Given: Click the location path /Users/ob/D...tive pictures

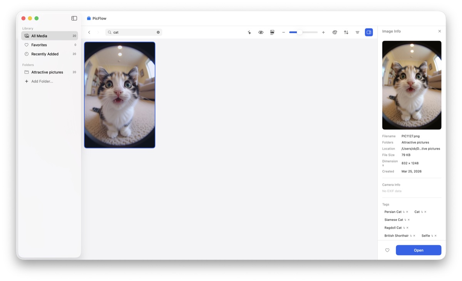Looking at the screenshot, I should (x=421, y=148).
